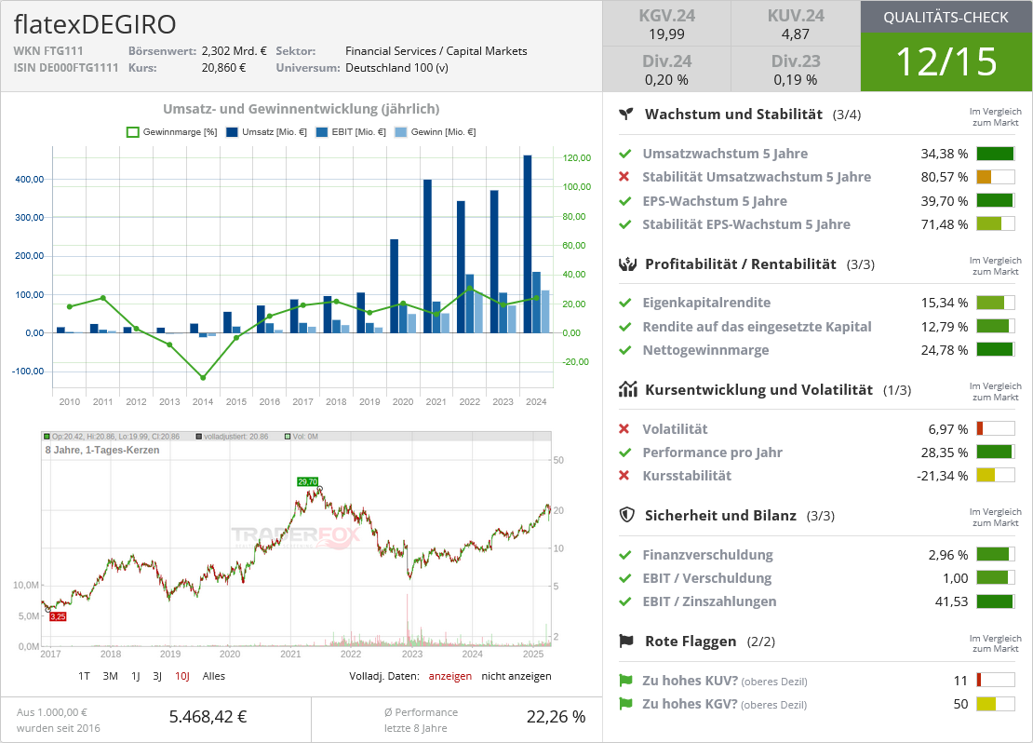The image size is (1033, 743).
Task: Click the sector Financial Services / Capital Markets
Action: click(x=436, y=51)
